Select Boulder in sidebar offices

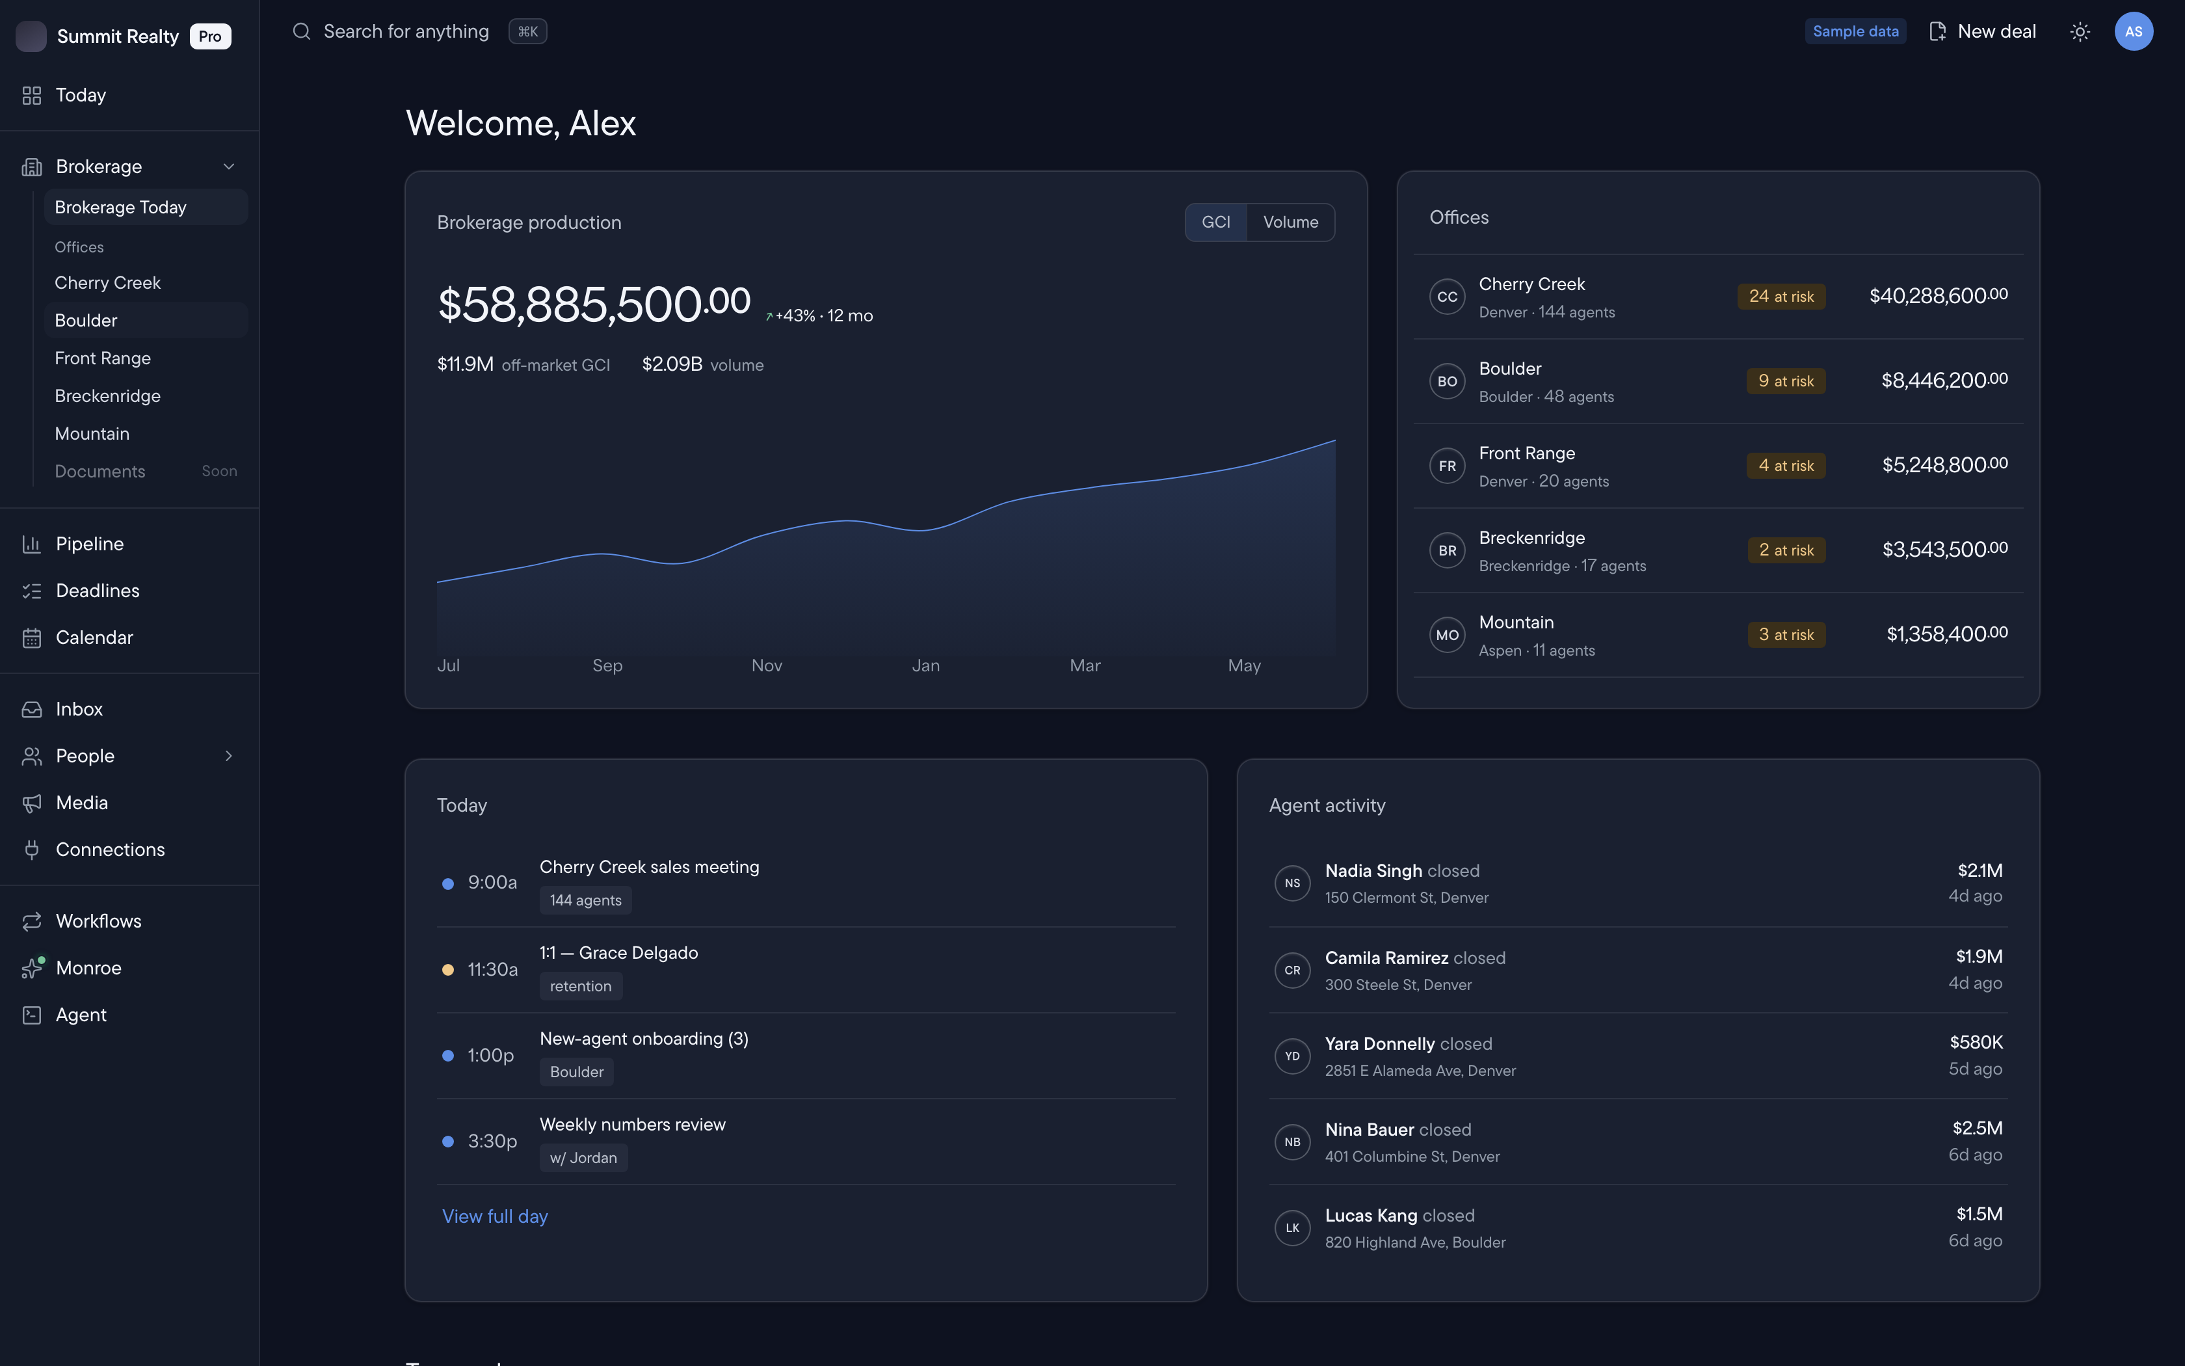tap(146, 321)
